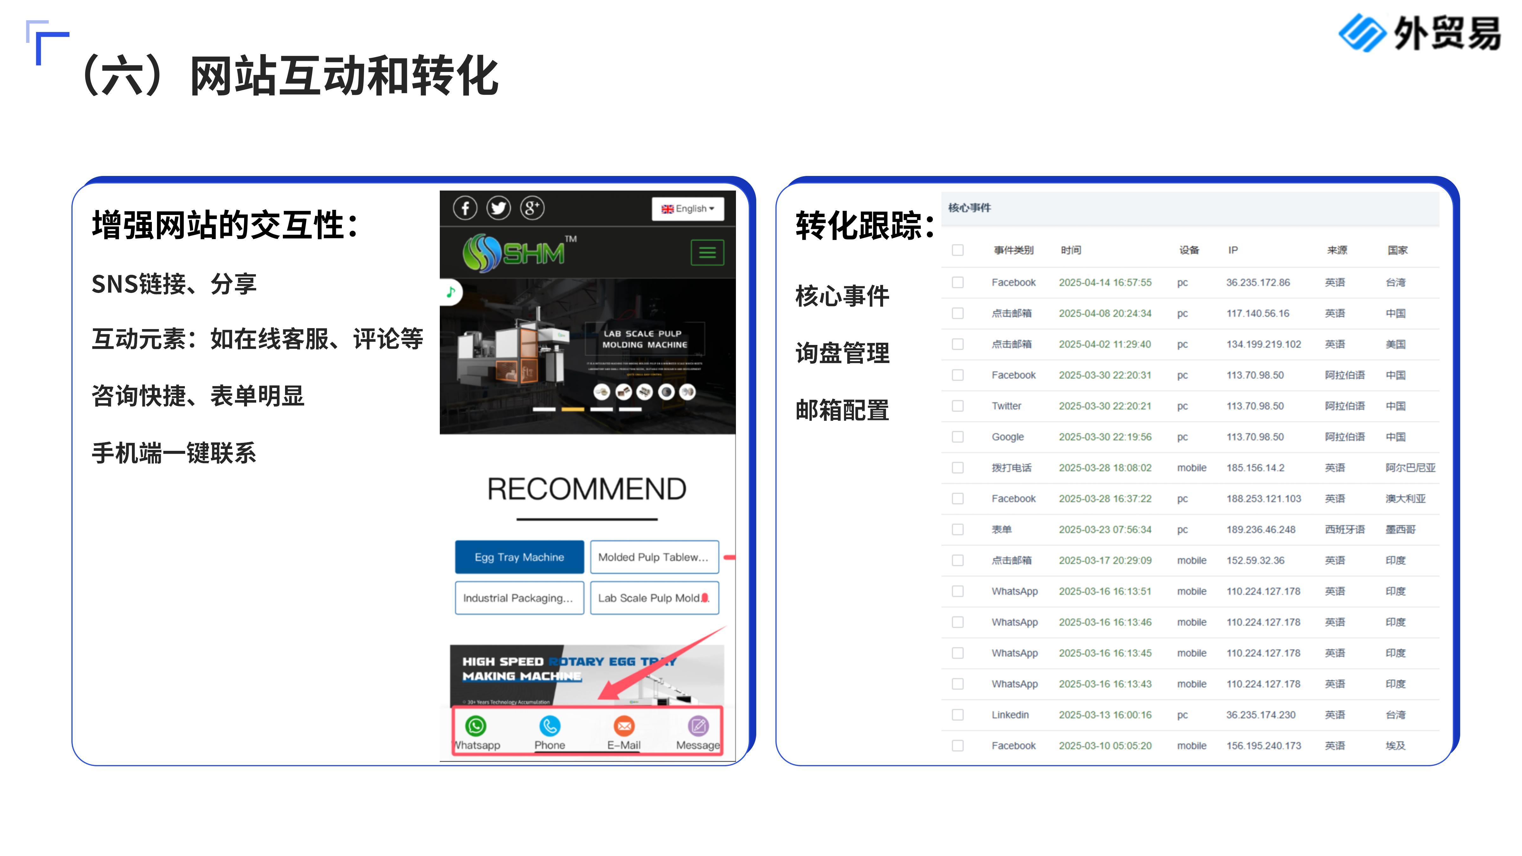The width and height of the screenshot is (1522, 856).
Task: Tick checkbox for Facebook 2025-03-10 row
Action: (958, 746)
